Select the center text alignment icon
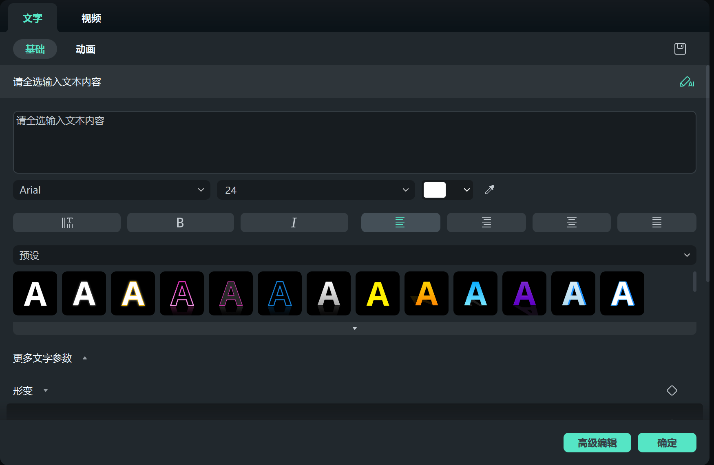The height and width of the screenshot is (465, 714). coord(571,223)
